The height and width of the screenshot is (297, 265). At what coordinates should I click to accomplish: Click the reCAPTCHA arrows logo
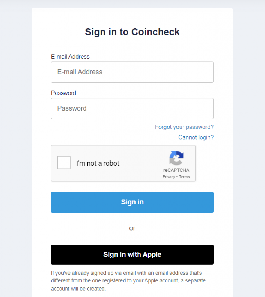[176, 158]
